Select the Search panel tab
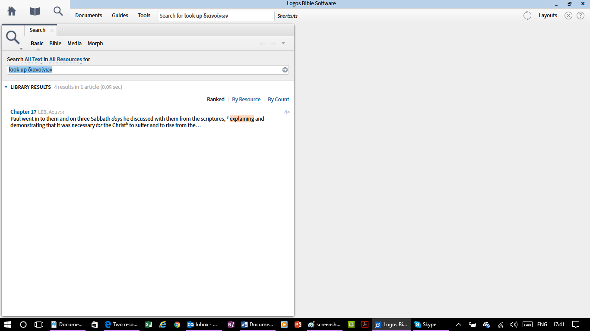This screenshot has height=331, width=590. pos(38,30)
